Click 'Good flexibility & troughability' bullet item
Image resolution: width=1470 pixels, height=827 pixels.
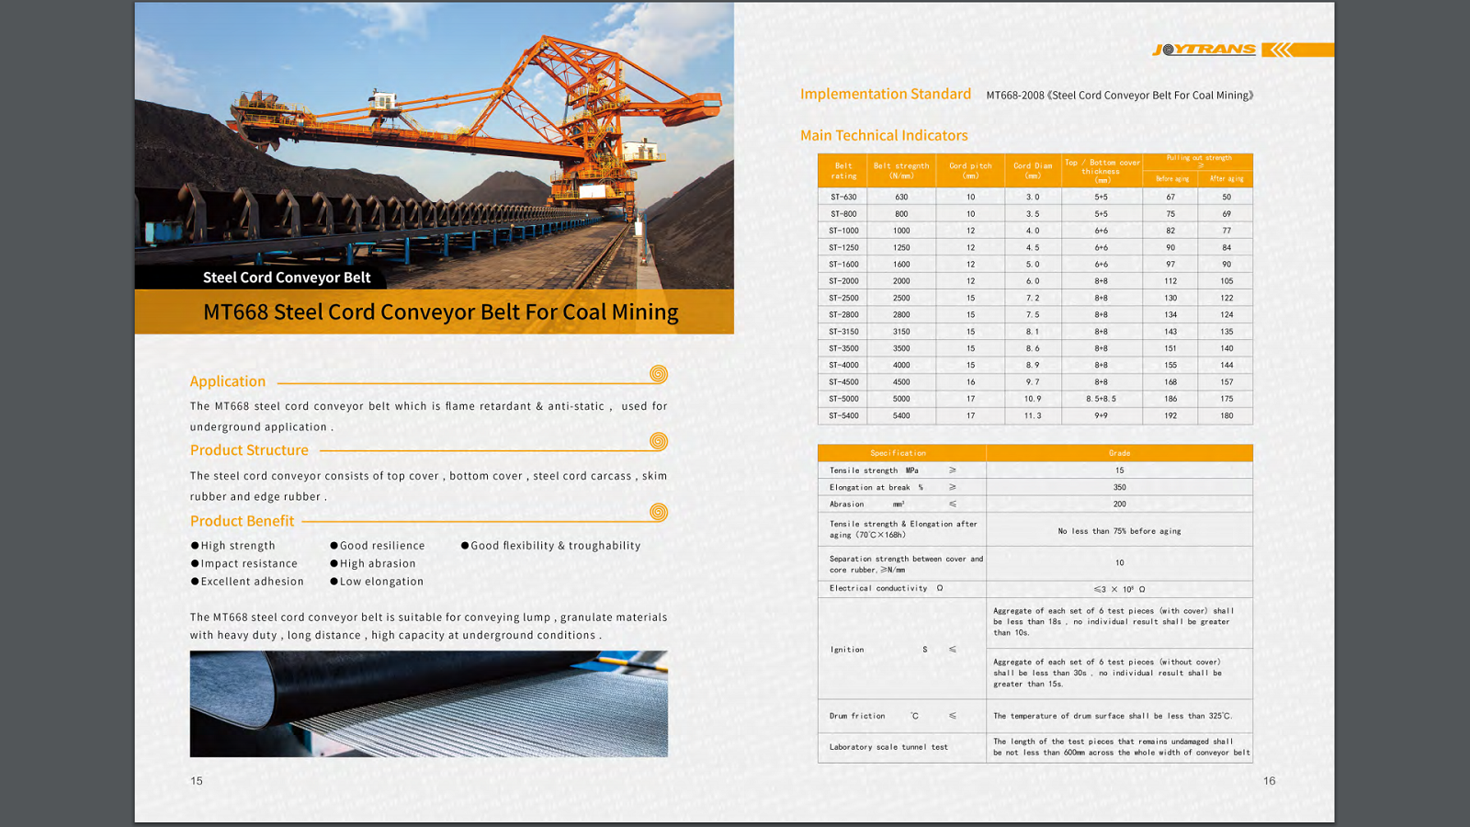tap(551, 546)
